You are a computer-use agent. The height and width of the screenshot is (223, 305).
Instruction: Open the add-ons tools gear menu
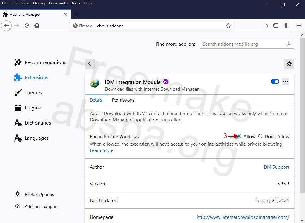(x=289, y=64)
